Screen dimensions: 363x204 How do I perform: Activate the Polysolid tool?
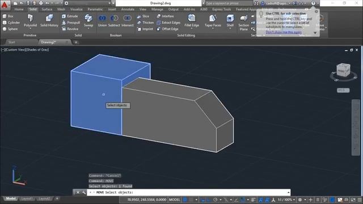(30, 20)
